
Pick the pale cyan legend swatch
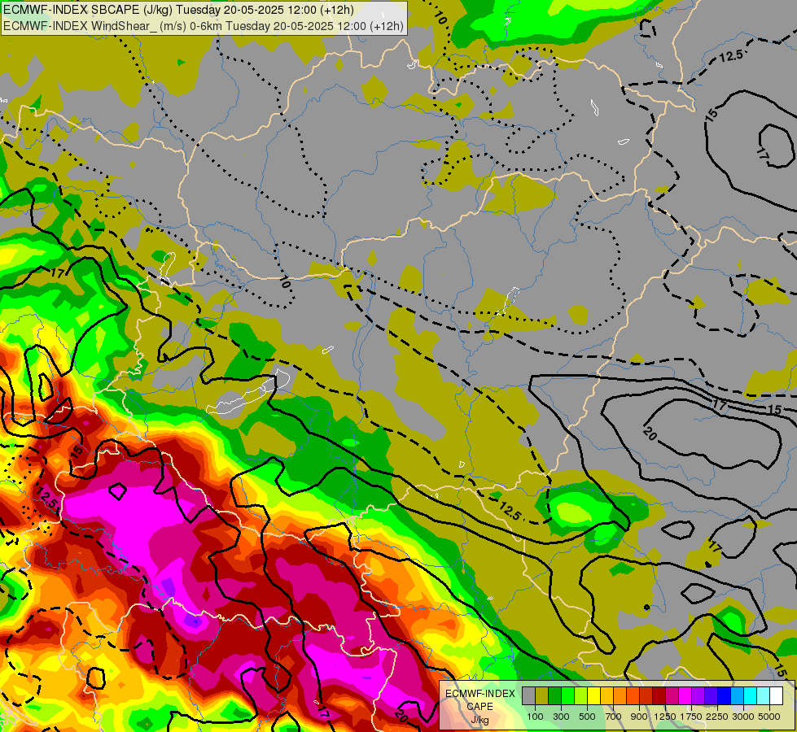coord(763,696)
